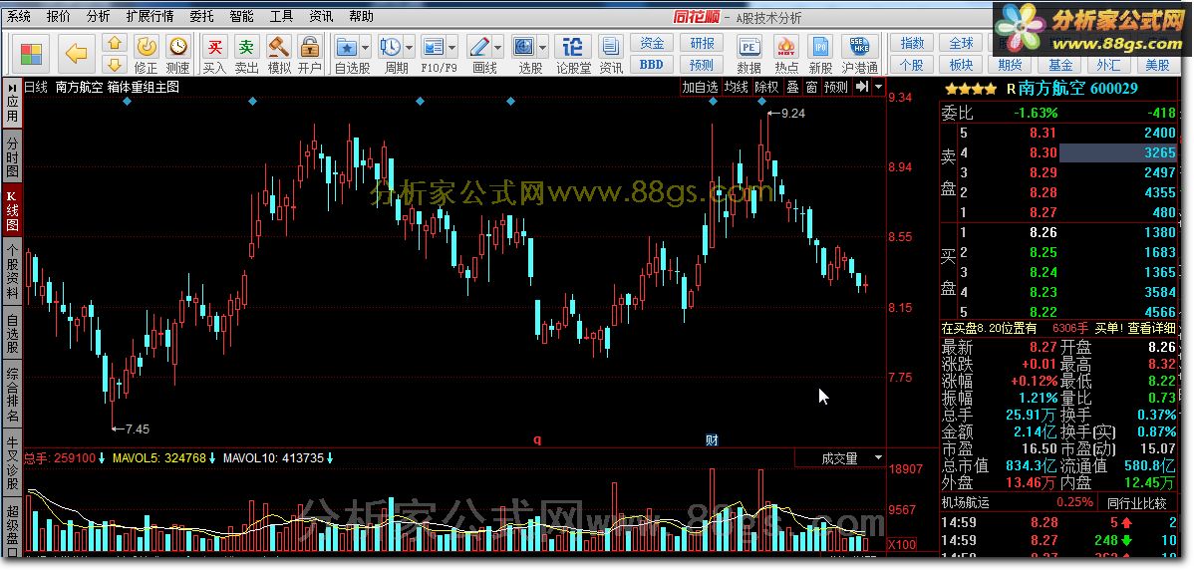1194x570 pixels.
Task: Click the 新股 IPO icon
Action: [x=820, y=47]
